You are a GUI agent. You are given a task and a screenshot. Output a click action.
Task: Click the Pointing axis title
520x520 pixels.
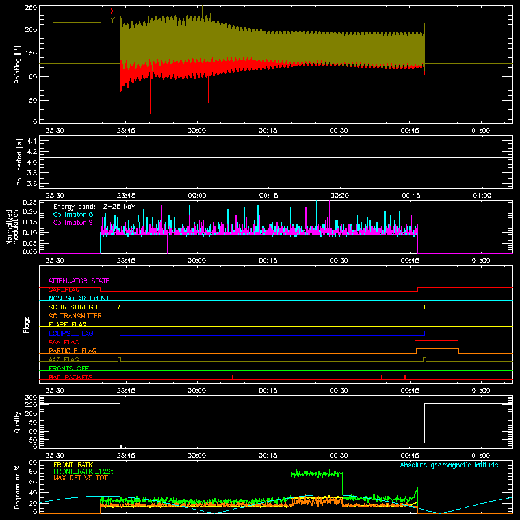(x=18, y=64)
